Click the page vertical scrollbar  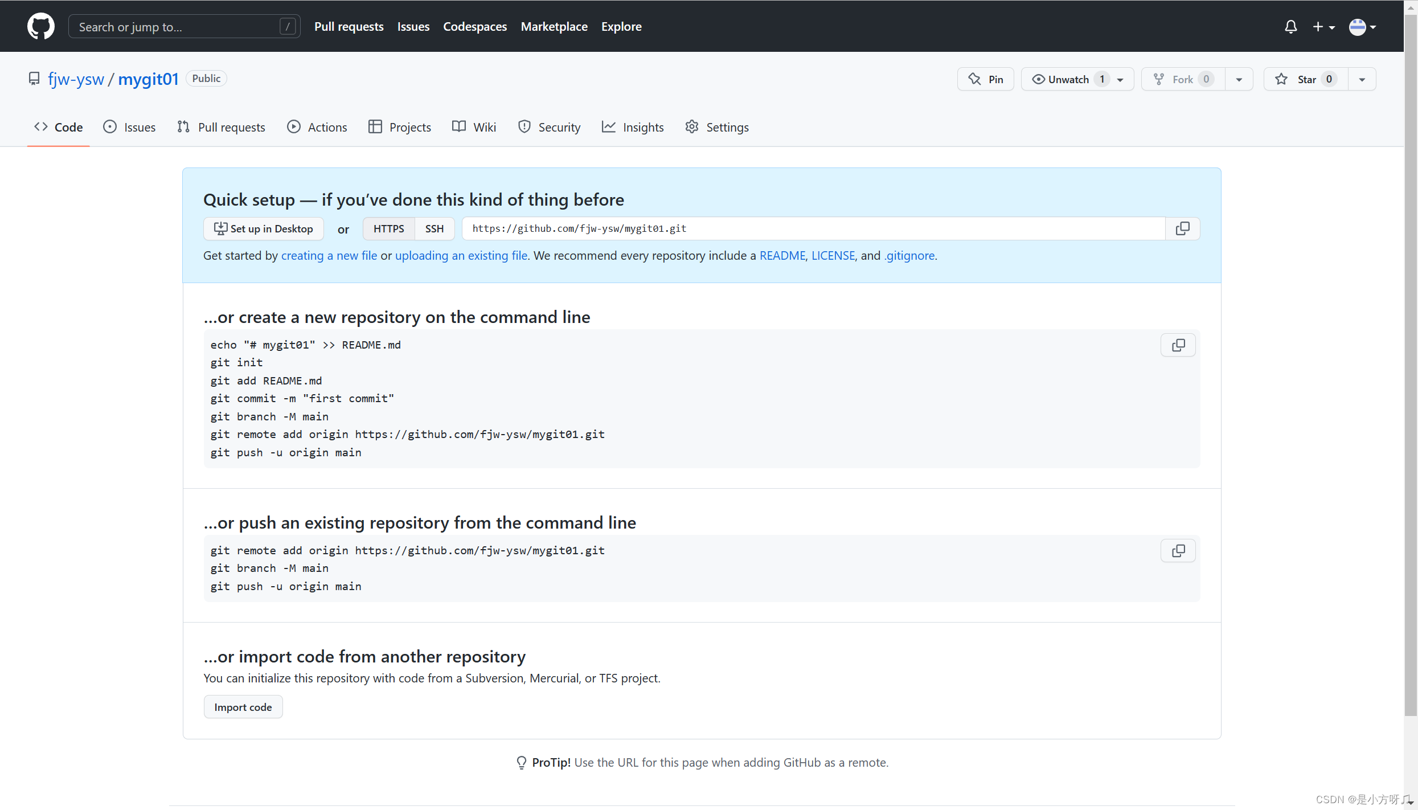[1411, 365]
